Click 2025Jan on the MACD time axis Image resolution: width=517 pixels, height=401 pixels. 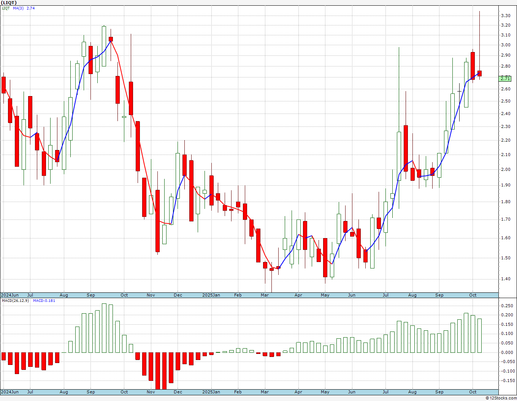pyautogui.click(x=211, y=392)
